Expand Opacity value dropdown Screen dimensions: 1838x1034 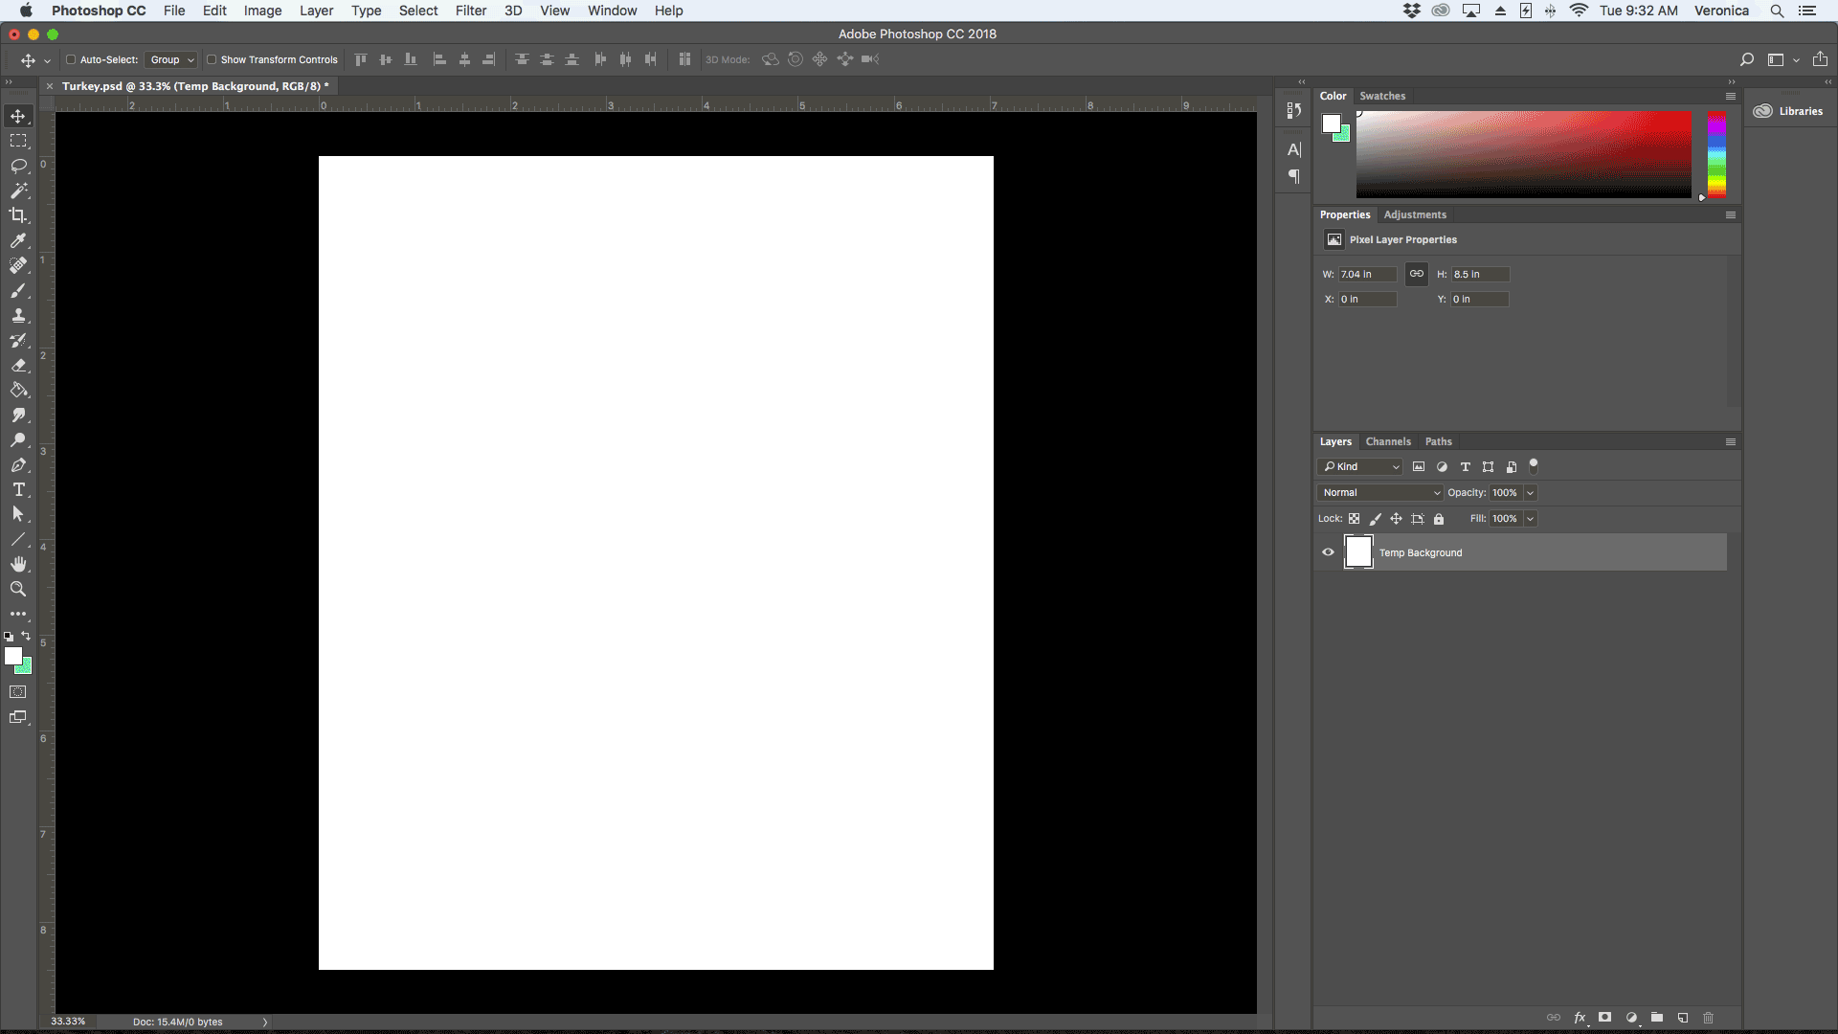pos(1532,492)
